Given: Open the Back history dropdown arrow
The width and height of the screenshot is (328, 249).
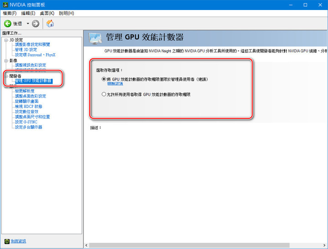Looking at the screenshot, I should (x=28, y=24).
